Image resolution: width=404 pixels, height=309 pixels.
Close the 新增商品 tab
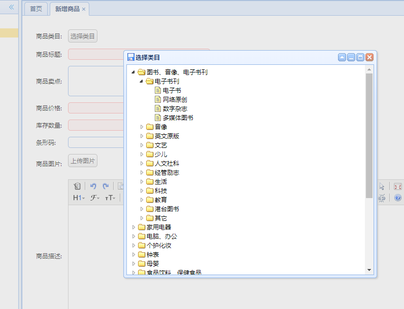[x=84, y=9]
